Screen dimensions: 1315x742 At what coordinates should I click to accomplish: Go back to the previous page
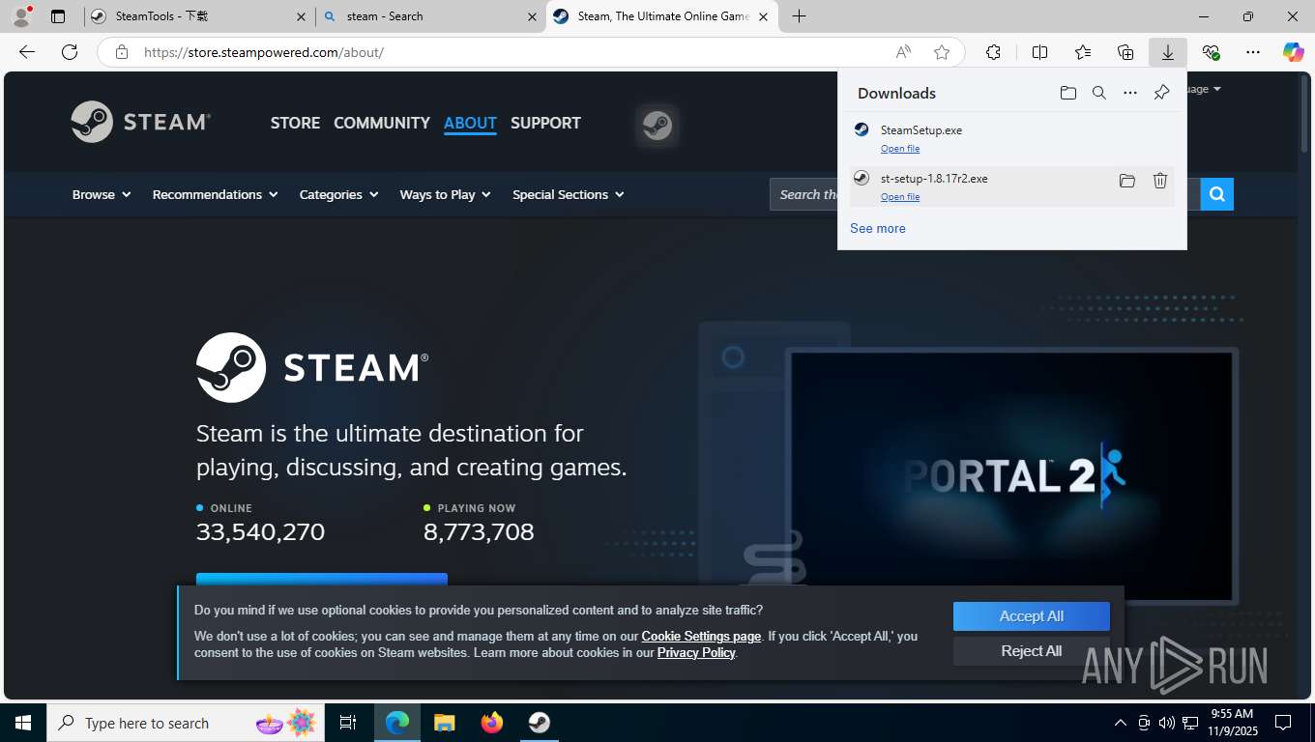[x=27, y=52]
